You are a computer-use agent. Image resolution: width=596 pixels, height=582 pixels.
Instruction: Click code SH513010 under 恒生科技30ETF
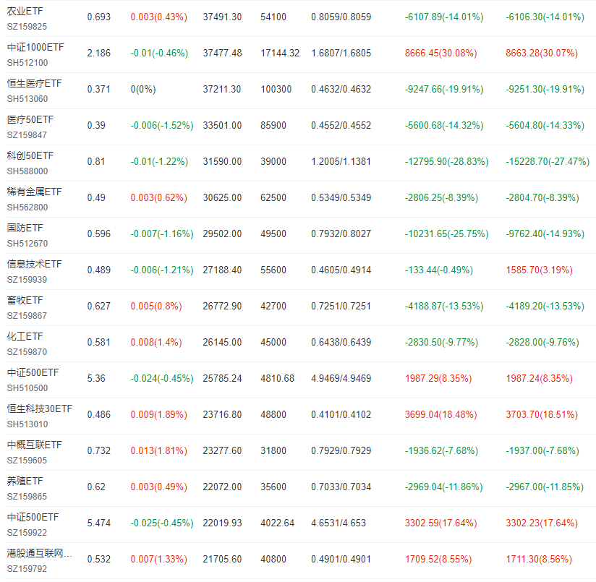click(27, 424)
